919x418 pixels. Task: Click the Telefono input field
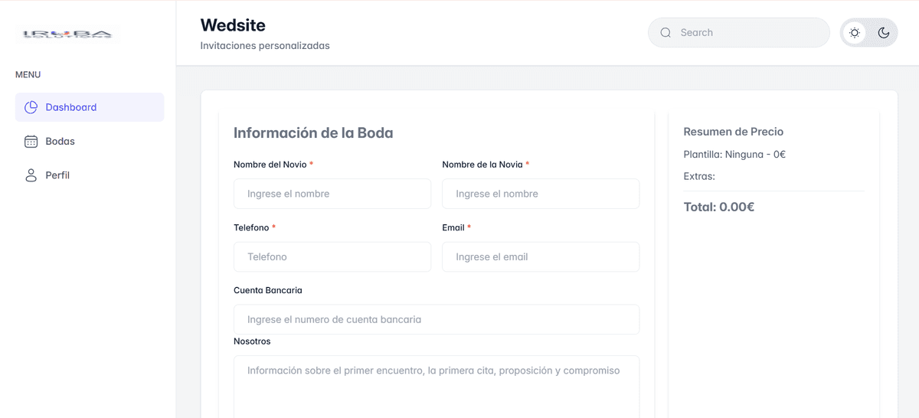332,256
